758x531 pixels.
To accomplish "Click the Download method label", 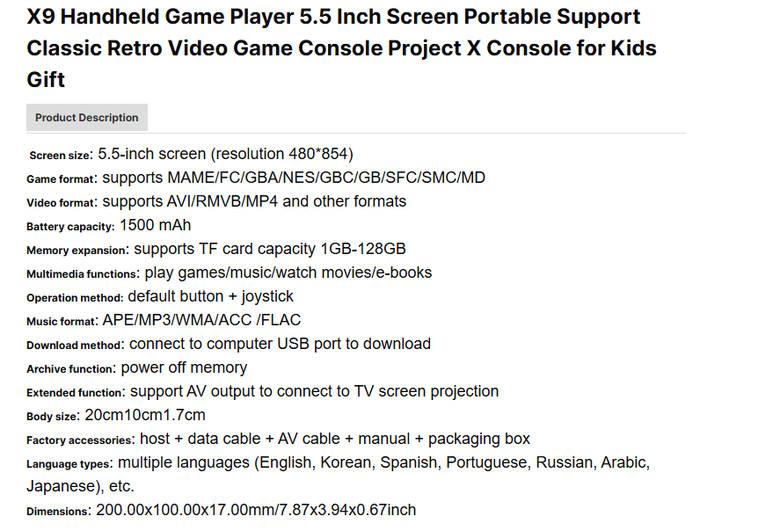I will pyautogui.click(x=75, y=346).
